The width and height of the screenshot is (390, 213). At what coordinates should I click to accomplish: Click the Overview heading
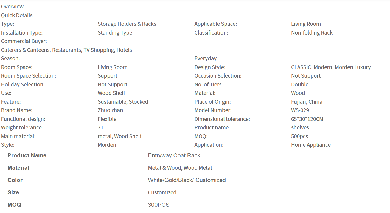[x=12, y=7]
